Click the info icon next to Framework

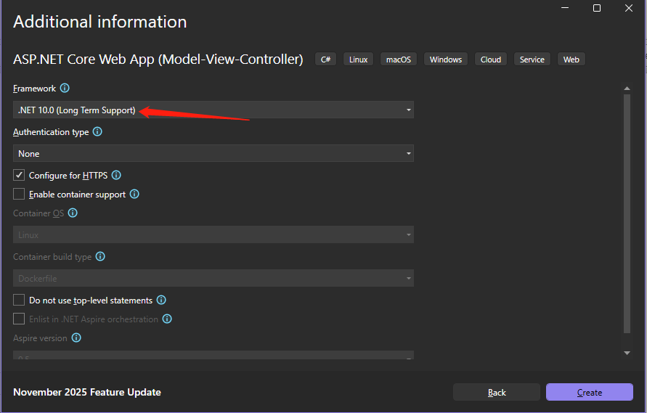tap(65, 89)
